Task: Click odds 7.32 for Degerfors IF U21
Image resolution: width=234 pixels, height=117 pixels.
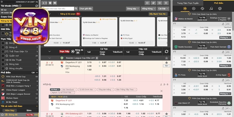Action: tap(126, 100)
